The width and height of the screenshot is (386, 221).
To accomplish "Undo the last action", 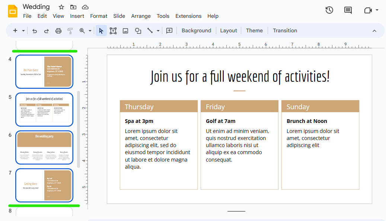I will 34,30.
